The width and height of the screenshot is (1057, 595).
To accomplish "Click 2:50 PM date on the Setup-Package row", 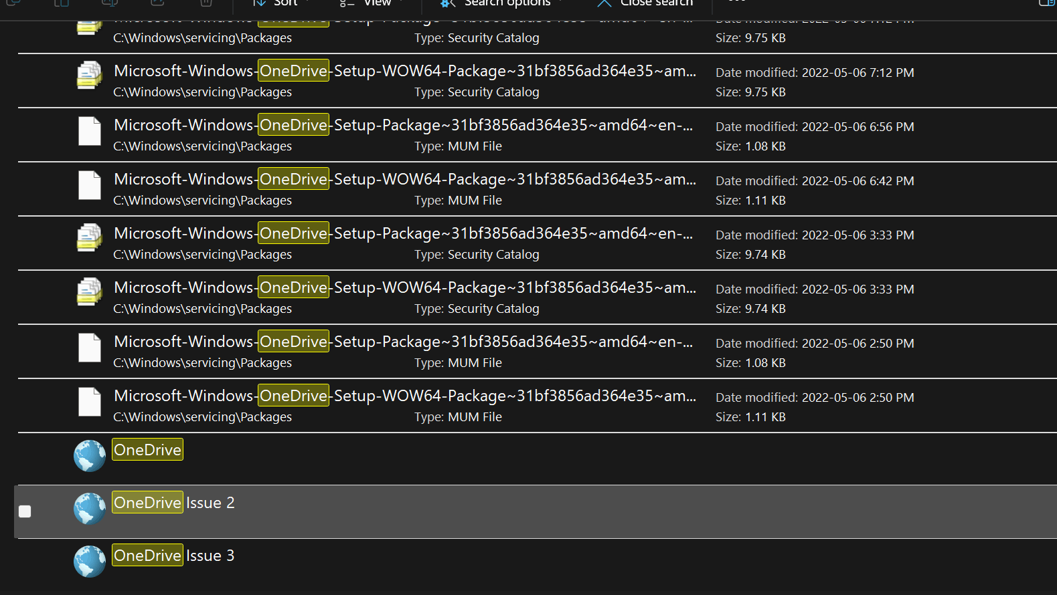I will (x=815, y=343).
